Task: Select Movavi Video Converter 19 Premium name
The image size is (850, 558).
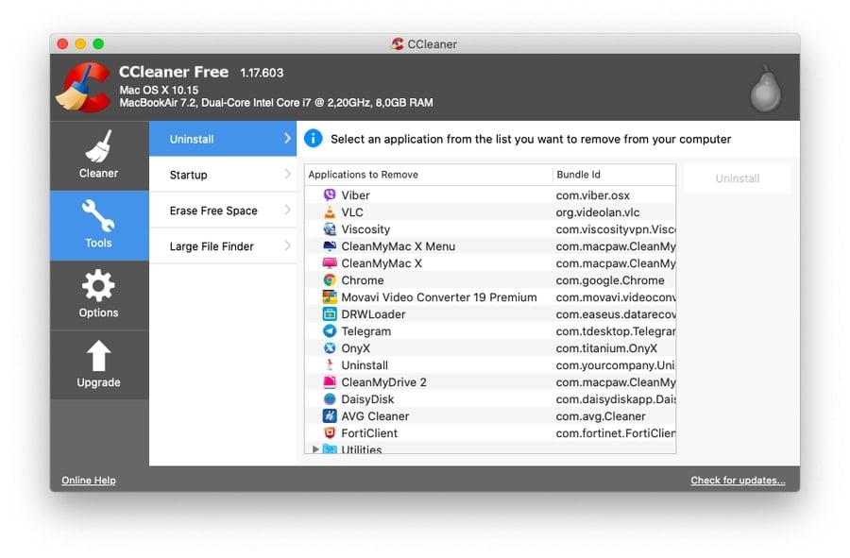Action: 439,296
